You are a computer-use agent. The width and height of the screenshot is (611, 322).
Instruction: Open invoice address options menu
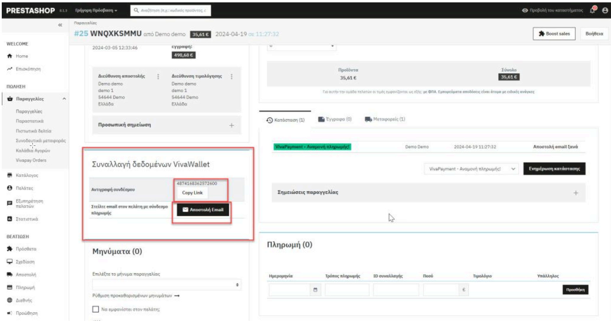click(x=231, y=77)
